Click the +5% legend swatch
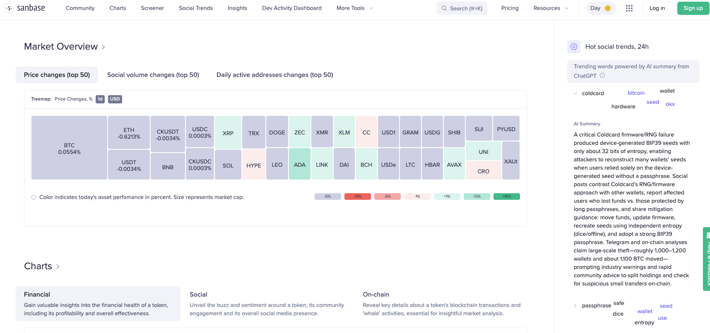Screen dimensions: 710x333 click(477, 196)
